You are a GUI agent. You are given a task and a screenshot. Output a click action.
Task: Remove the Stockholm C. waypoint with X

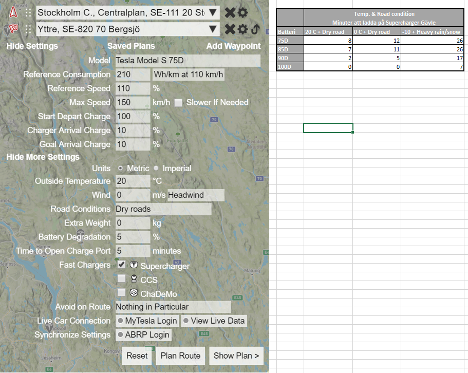pos(230,12)
